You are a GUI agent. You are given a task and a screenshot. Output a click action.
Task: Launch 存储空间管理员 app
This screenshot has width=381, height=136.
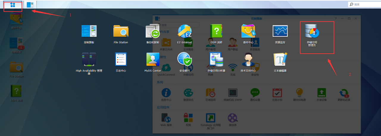point(312,36)
